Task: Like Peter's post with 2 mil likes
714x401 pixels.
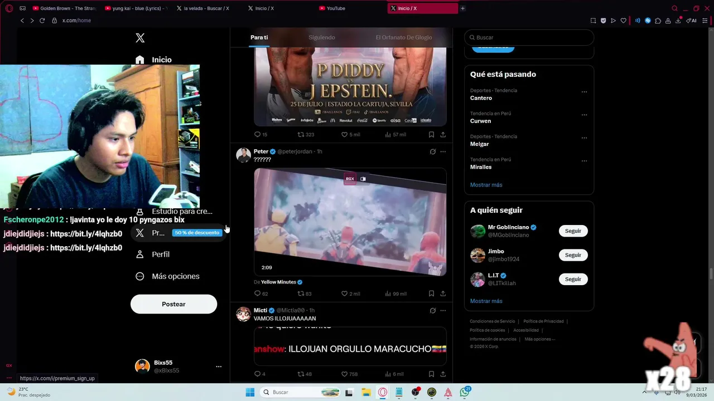Action: coord(350,294)
